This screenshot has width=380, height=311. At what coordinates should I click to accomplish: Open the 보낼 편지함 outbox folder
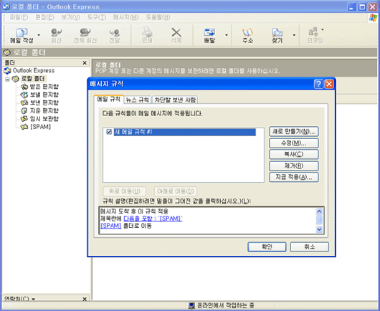(44, 95)
